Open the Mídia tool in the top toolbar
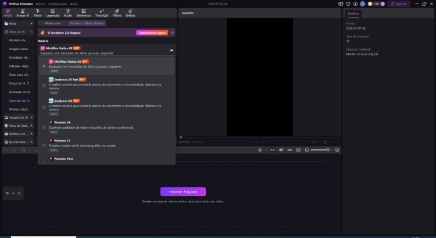Viewport: 436px width, 238px height. click(8, 13)
